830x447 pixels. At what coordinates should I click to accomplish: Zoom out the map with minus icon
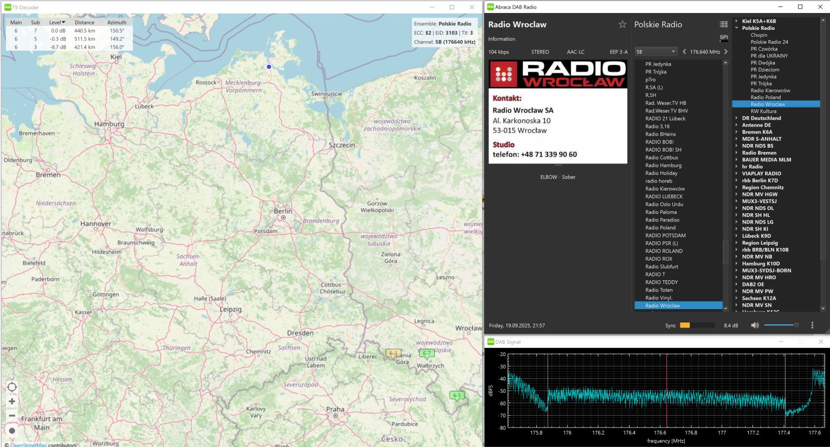[x=12, y=416]
